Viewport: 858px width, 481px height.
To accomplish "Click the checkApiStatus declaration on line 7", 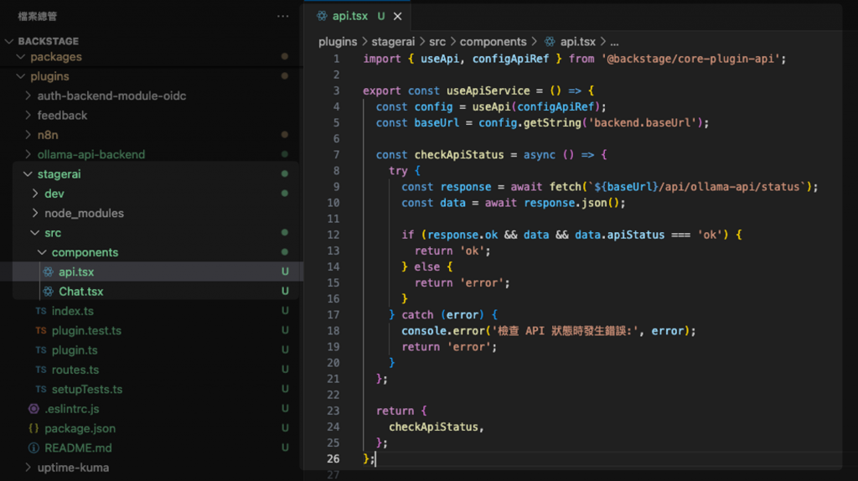I will [459, 155].
